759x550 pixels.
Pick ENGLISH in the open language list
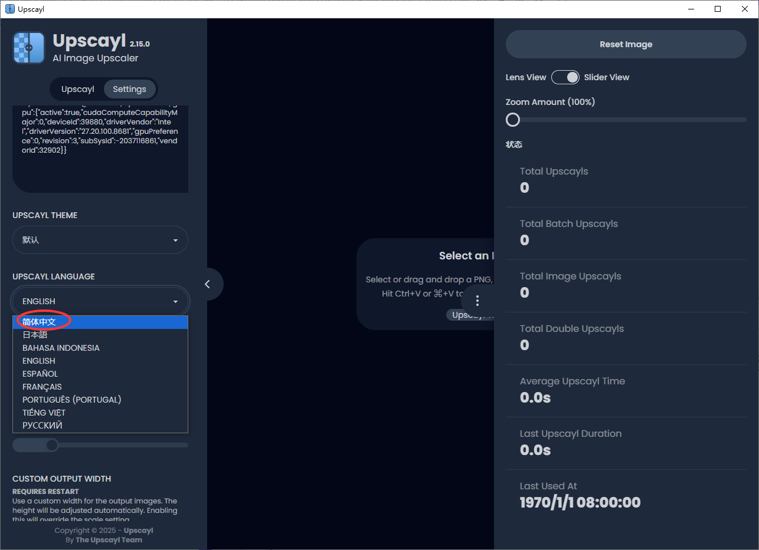(100, 361)
